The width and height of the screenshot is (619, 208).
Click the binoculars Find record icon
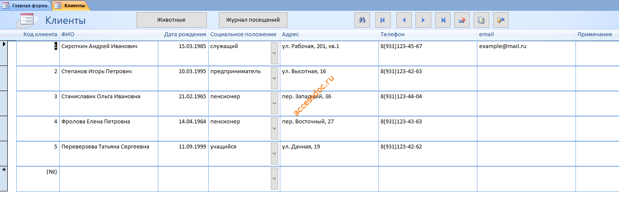[x=362, y=20]
